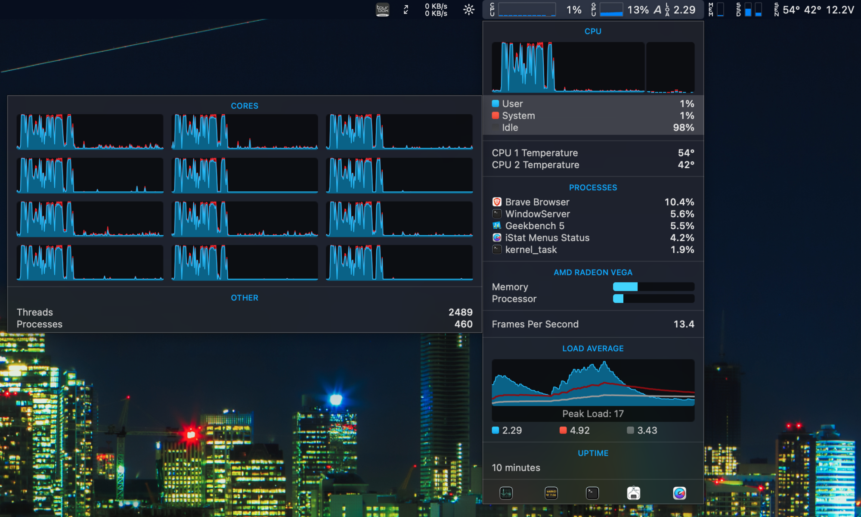Image resolution: width=861 pixels, height=517 pixels.
Task: Open the Terminal app icon
Action: click(592, 493)
